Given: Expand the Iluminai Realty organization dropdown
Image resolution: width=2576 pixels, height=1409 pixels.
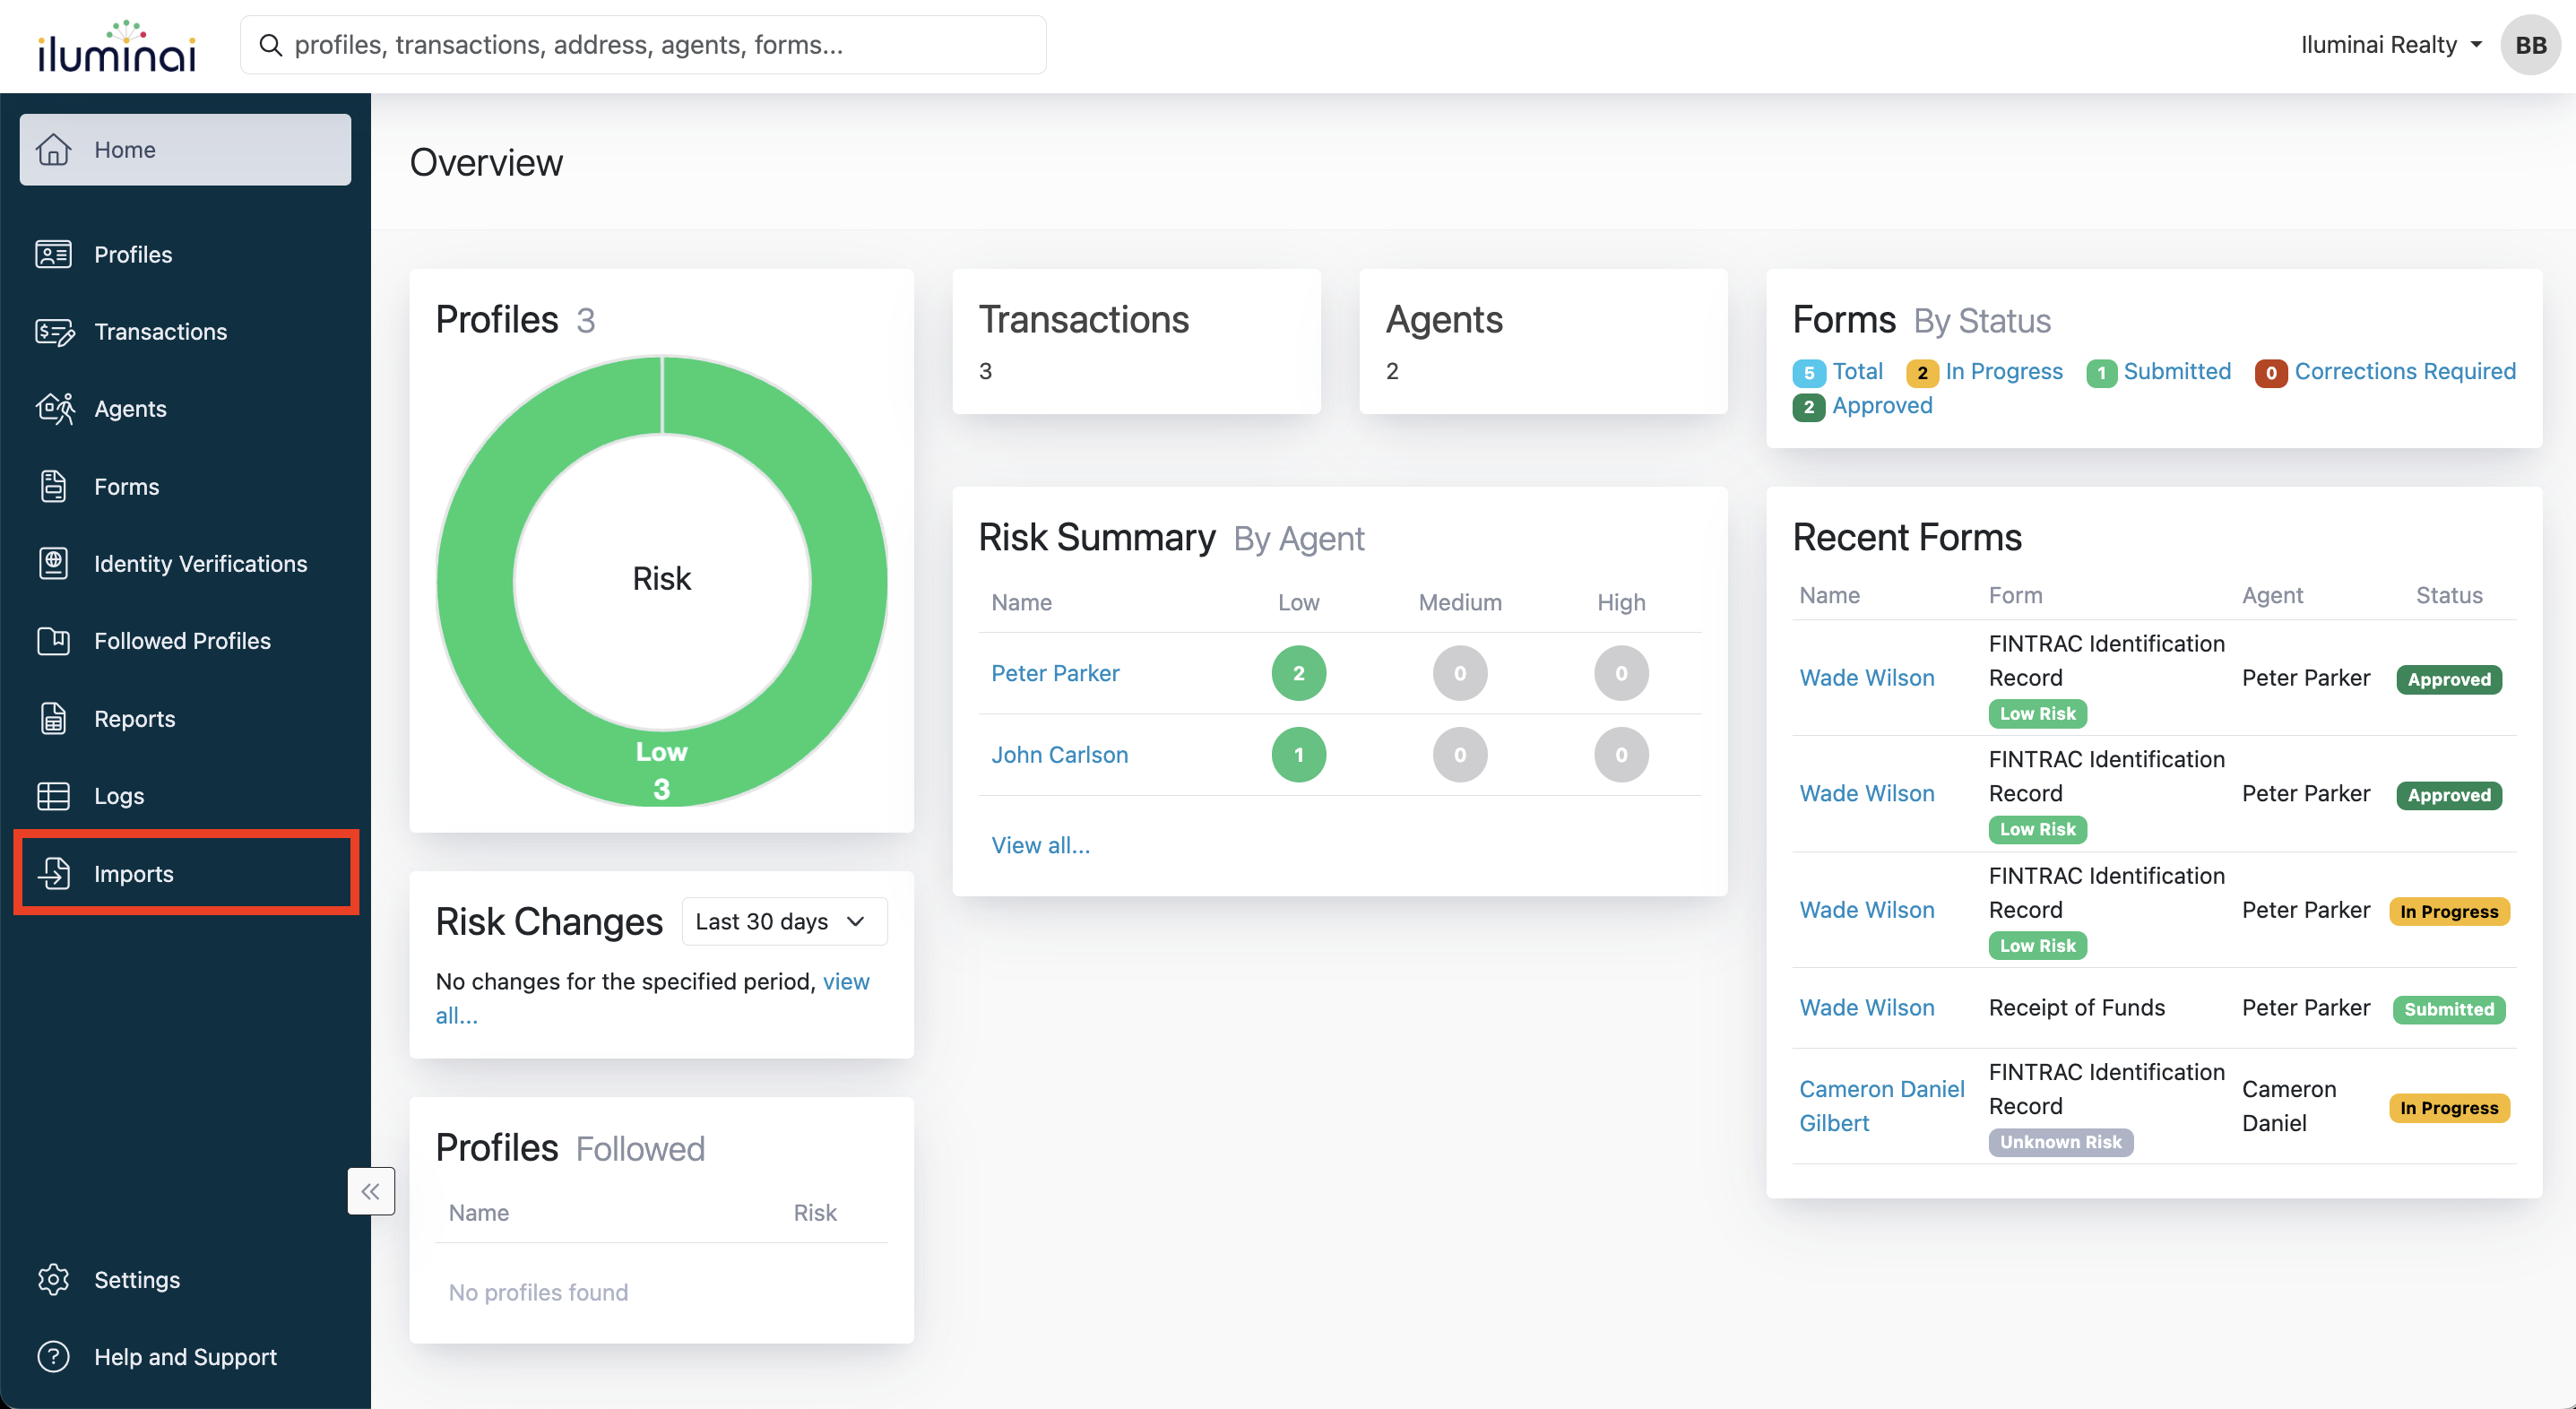Looking at the screenshot, I should pyautogui.click(x=2390, y=45).
